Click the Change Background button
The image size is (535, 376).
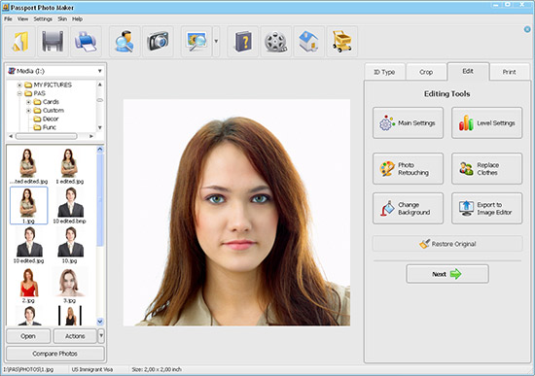tap(409, 208)
